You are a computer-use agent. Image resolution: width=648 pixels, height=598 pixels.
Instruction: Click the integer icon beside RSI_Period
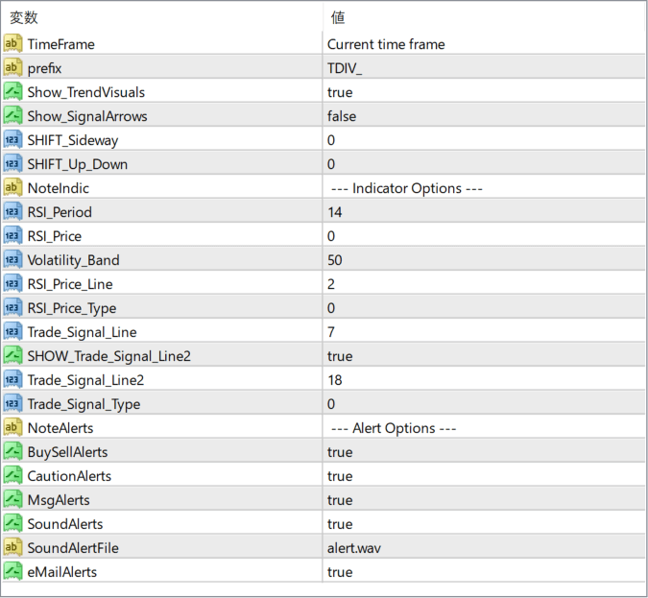point(12,211)
